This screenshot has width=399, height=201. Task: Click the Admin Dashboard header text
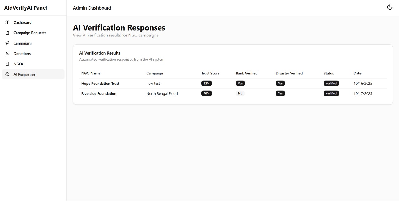(x=92, y=8)
